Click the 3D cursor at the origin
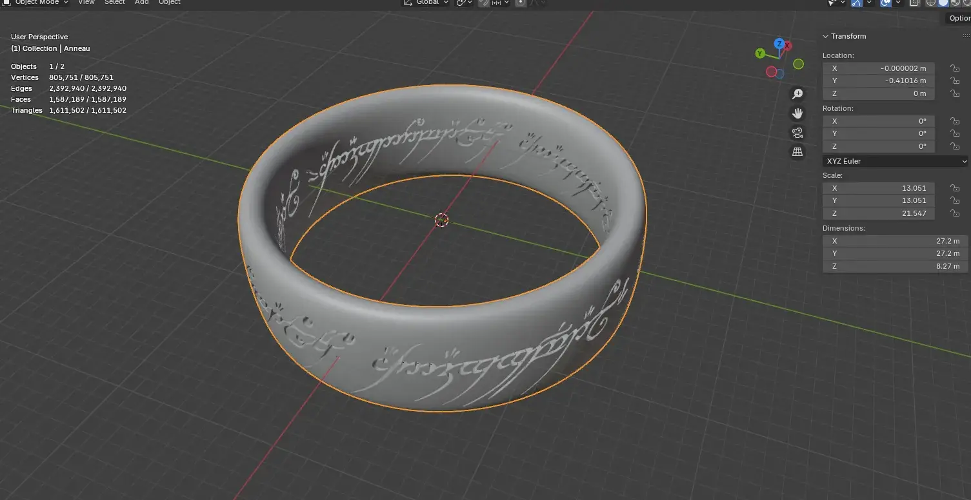Image resolution: width=971 pixels, height=500 pixels. [441, 220]
